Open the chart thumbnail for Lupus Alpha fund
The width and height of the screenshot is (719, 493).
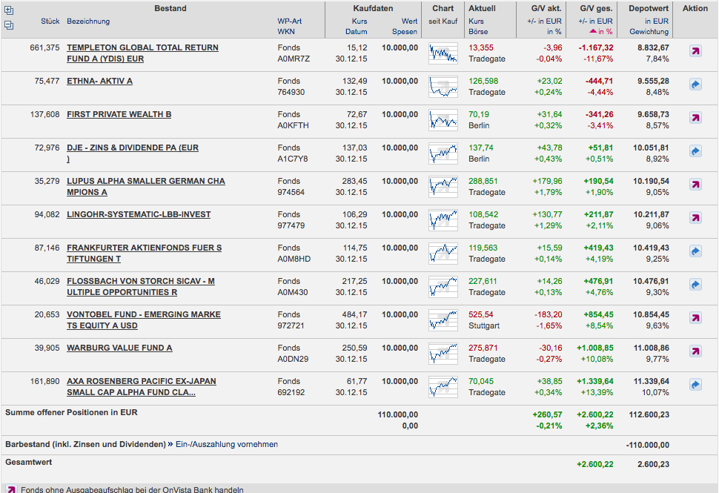pos(443,186)
